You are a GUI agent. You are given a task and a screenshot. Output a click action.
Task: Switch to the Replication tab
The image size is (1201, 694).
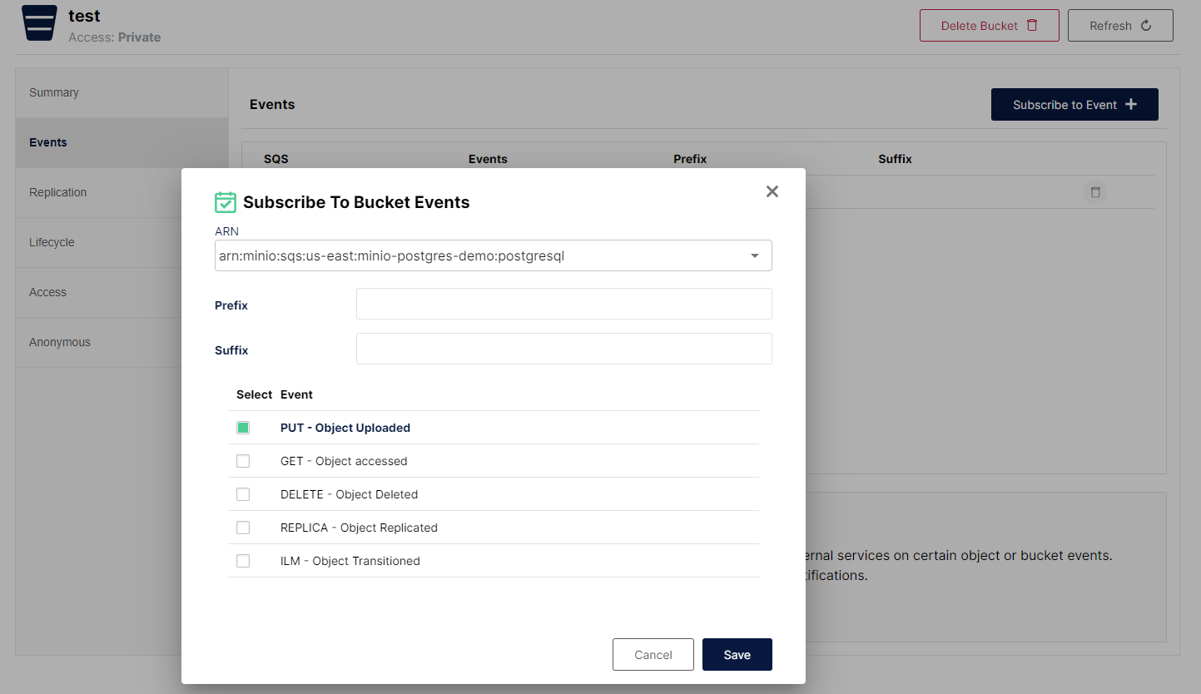pos(57,192)
